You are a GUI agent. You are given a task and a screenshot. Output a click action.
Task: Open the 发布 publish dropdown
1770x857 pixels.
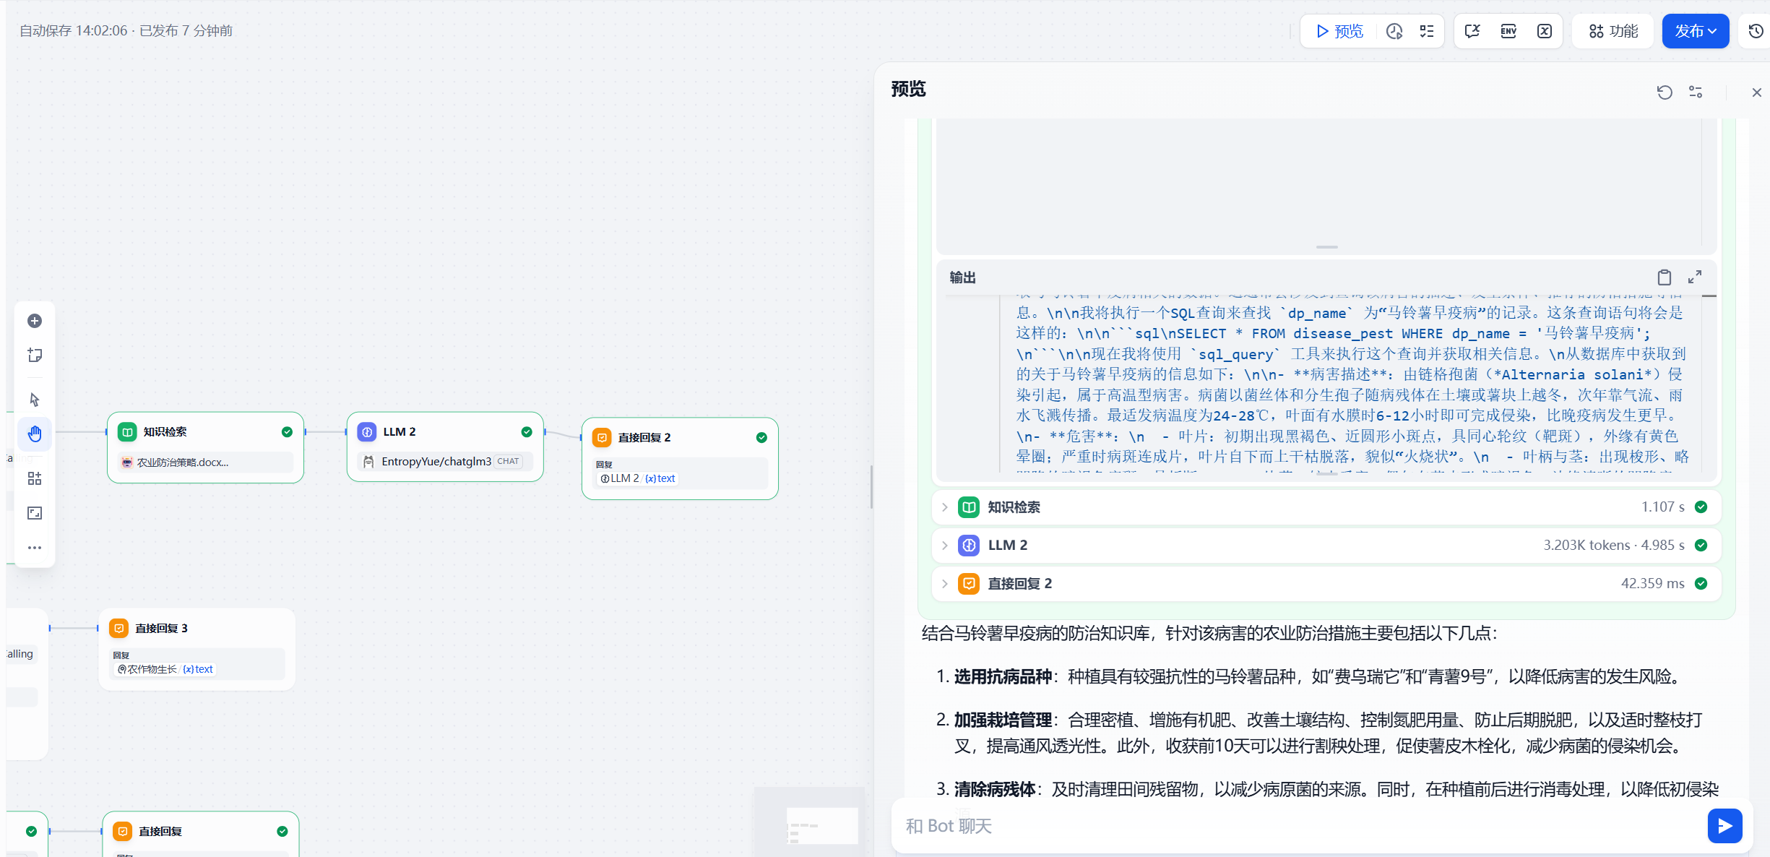[x=1695, y=31]
